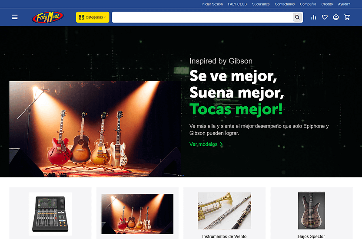Open the user account icon

[x=335, y=17]
